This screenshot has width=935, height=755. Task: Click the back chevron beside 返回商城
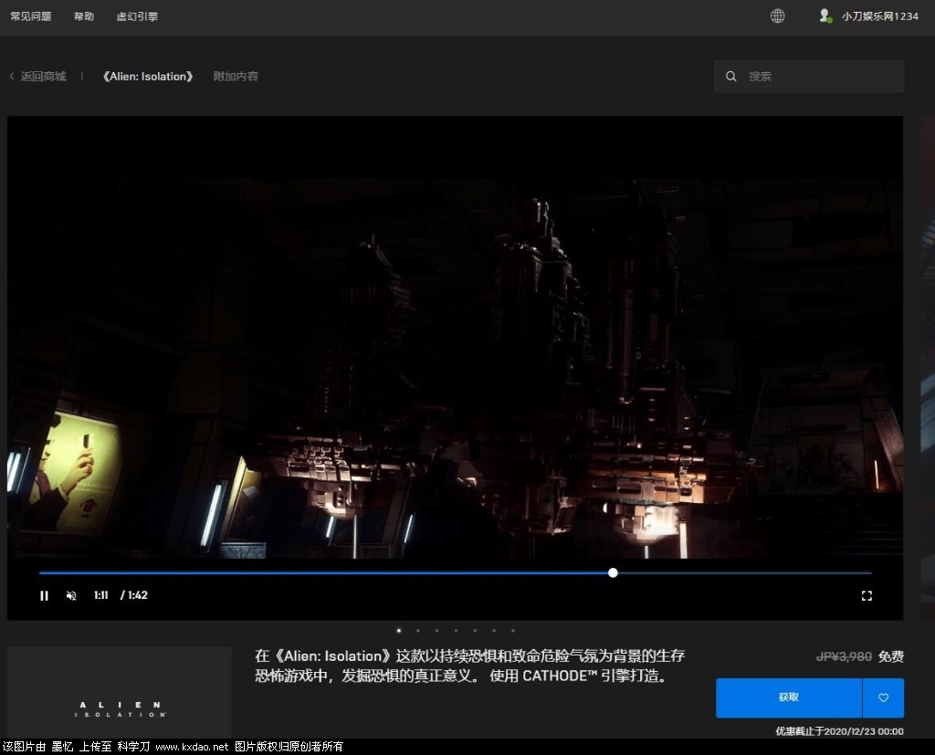(x=12, y=77)
